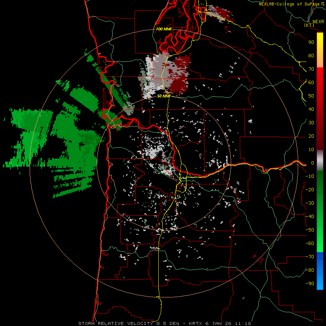Select the 20 value on velocity scale
Screen dimensions: 326x326
pyautogui.click(x=311, y=136)
